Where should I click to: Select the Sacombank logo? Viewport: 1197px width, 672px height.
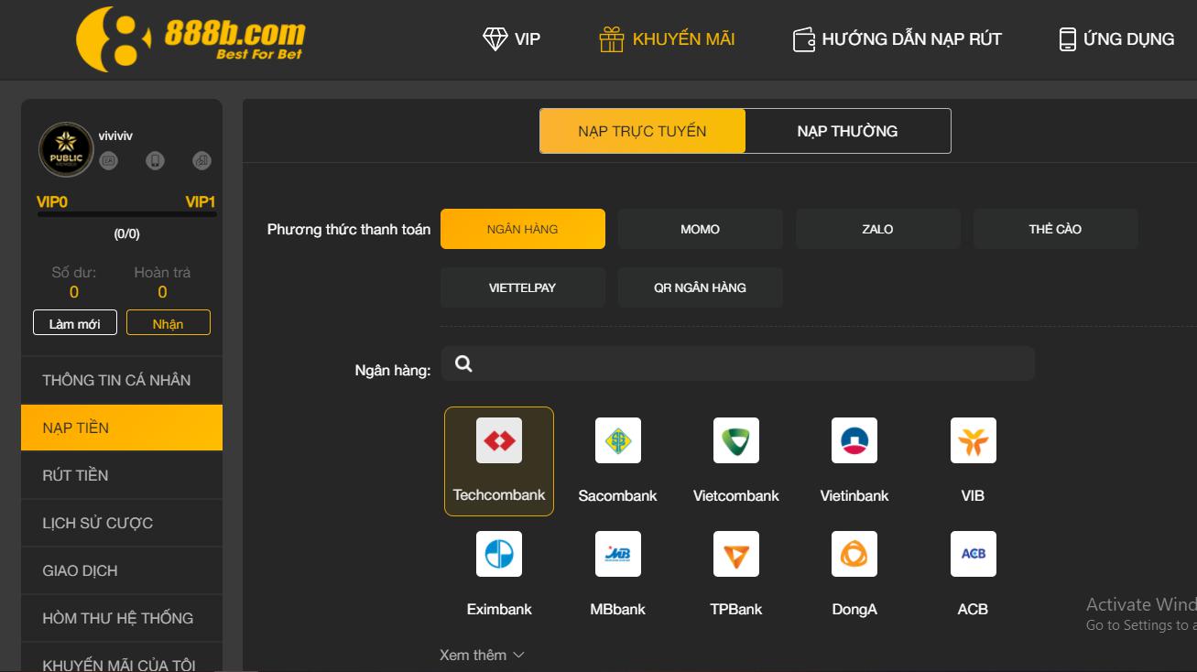click(x=618, y=440)
